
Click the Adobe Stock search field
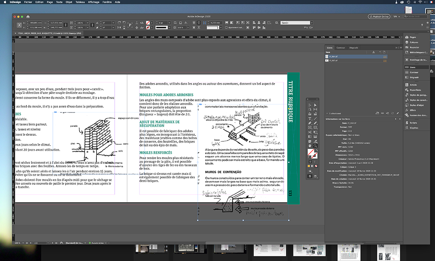(415, 17)
